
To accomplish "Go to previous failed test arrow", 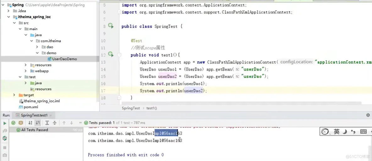I will (x=64, y=123).
